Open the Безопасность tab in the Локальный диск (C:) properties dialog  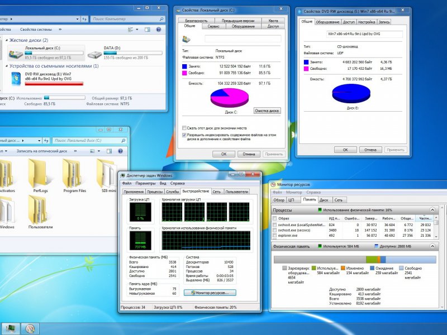(x=196, y=21)
